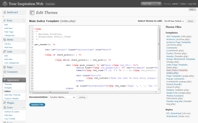This screenshot has width=198, height=123.
Task: Open Dashboard via its house icon
Action: (x=5, y=12)
